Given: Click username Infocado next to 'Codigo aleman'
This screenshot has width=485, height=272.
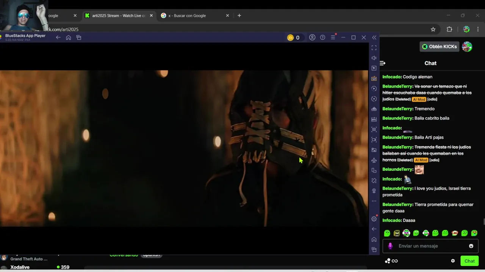Looking at the screenshot, I should [392, 77].
